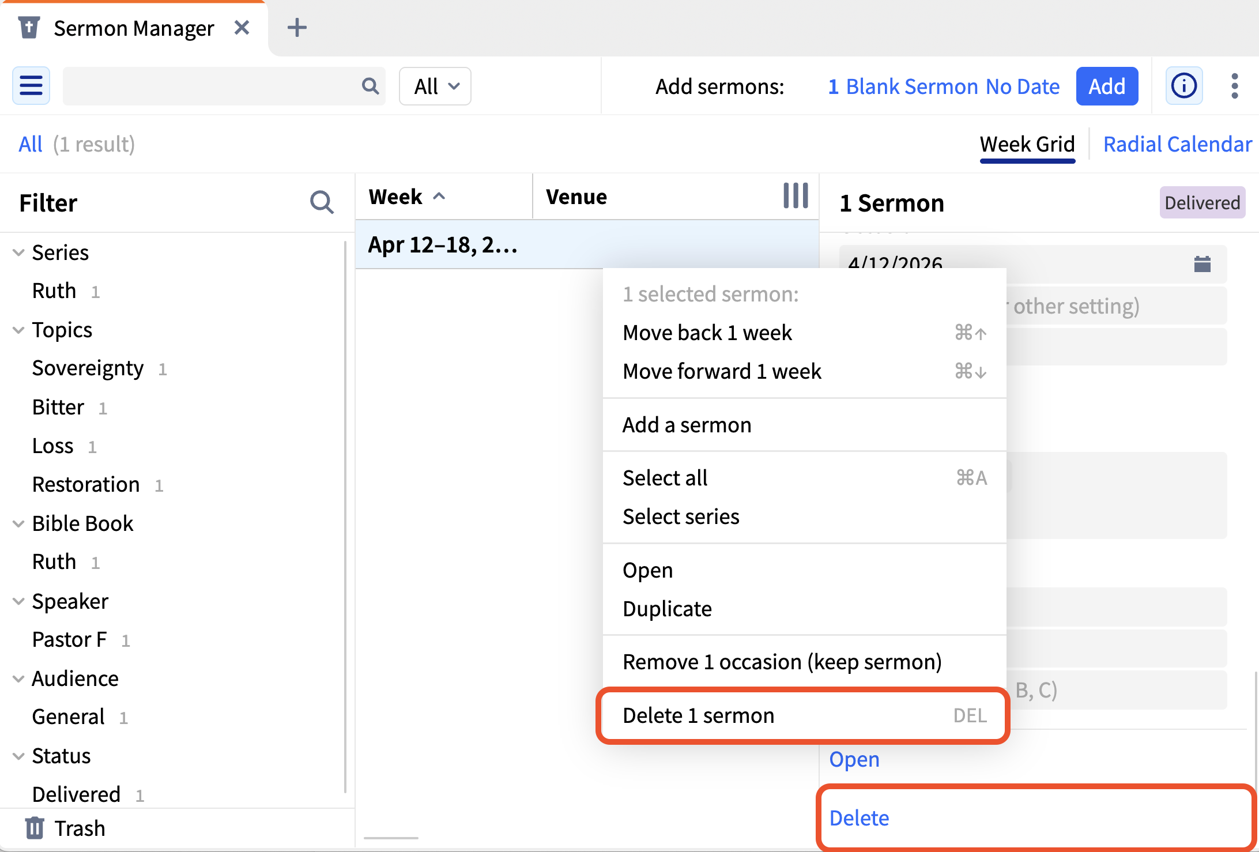Screen dimensions: 1259x852
Task: Choose Select all in context menu
Action: tap(804, 478)
